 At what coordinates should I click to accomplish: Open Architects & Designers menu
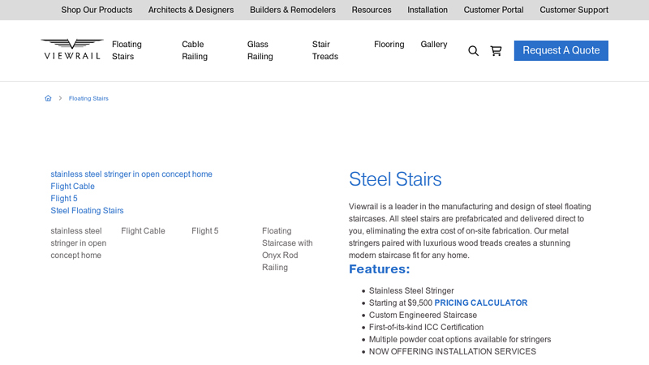point(191,10)
